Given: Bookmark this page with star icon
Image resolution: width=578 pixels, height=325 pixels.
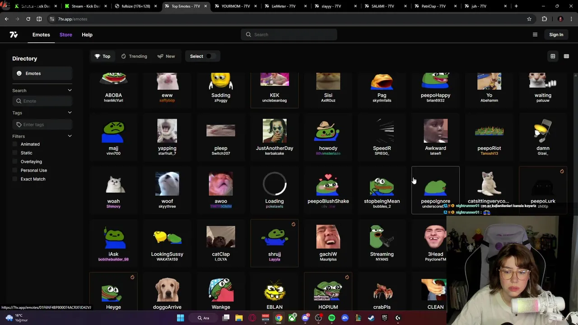Looking at the screenshot, I should pyautogui.click(x=529, y=19).
